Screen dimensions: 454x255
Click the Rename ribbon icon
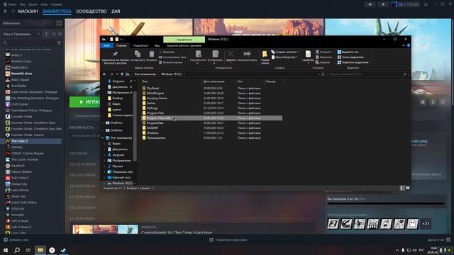(247, 54)
